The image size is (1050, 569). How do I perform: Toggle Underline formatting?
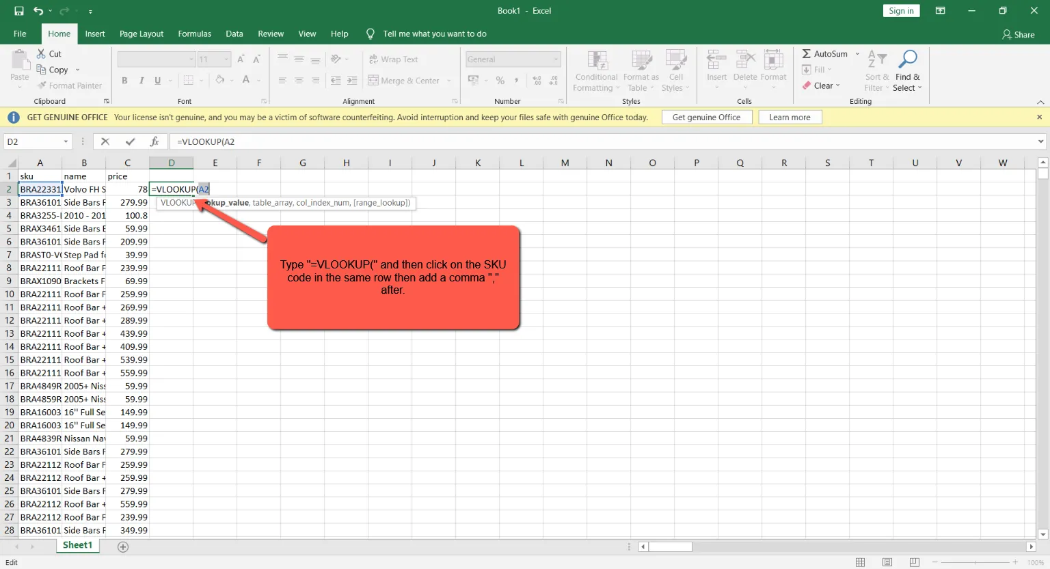click(x=158, y=81)
